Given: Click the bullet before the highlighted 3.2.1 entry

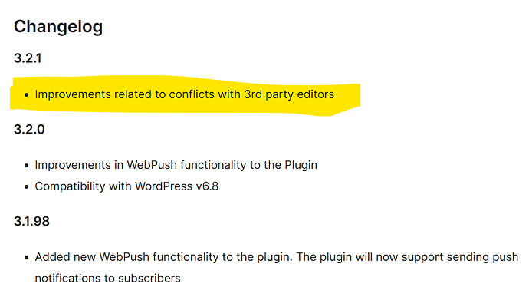Looking at the screenshot, I should [27, 95].
